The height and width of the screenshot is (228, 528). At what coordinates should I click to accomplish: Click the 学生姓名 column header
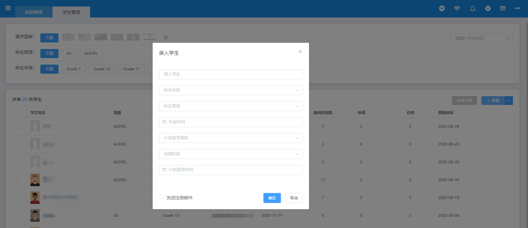click(x=38, y=113)
